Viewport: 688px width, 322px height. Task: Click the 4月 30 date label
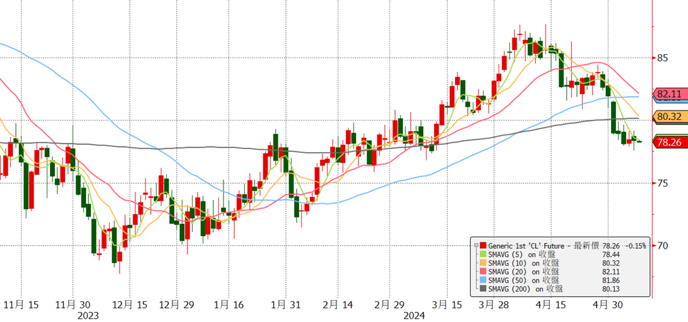(608, 304)
